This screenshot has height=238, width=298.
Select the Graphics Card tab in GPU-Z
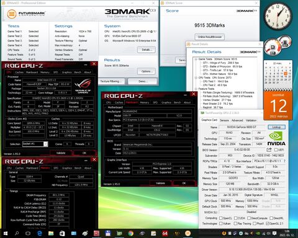click(209, 120)
